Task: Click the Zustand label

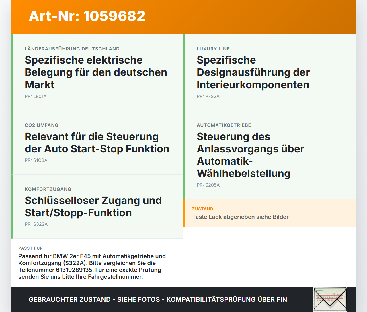Action: [202, 209]
